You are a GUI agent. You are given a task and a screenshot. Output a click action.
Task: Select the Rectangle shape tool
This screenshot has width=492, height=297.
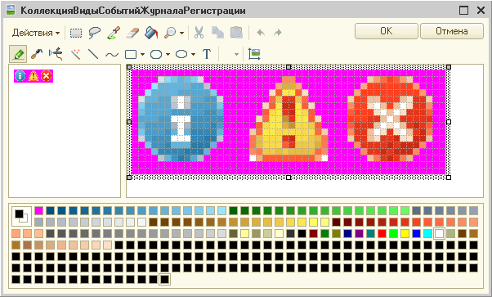(x=131, y=54)
